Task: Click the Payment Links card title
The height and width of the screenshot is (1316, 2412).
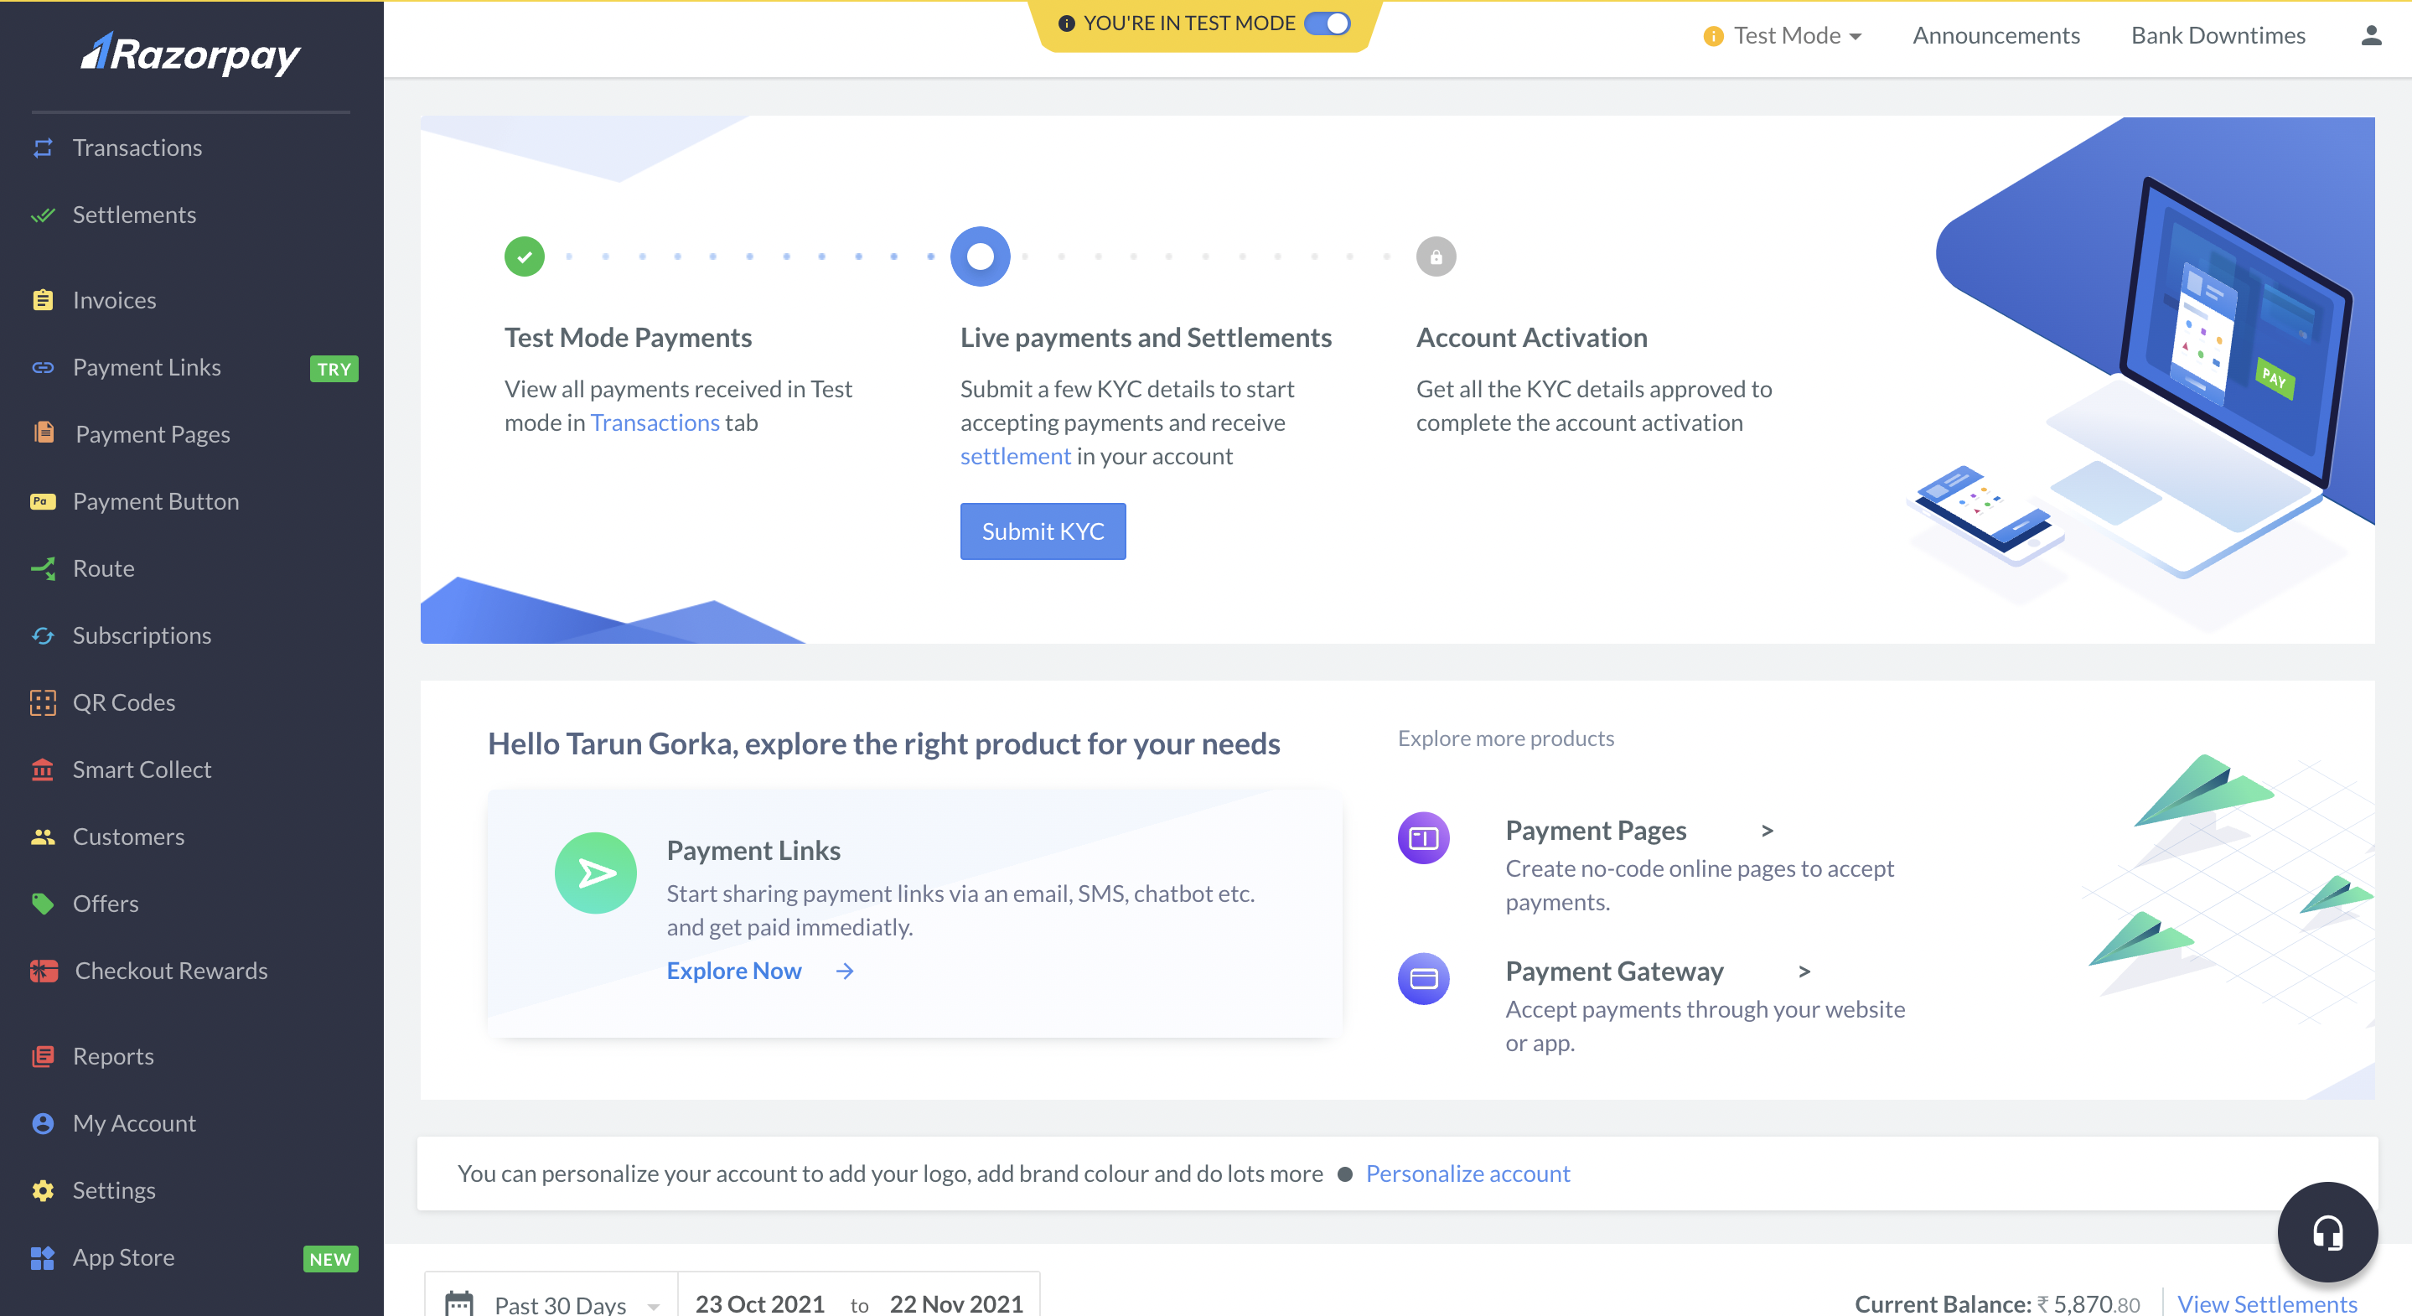Action: (753, 851)
